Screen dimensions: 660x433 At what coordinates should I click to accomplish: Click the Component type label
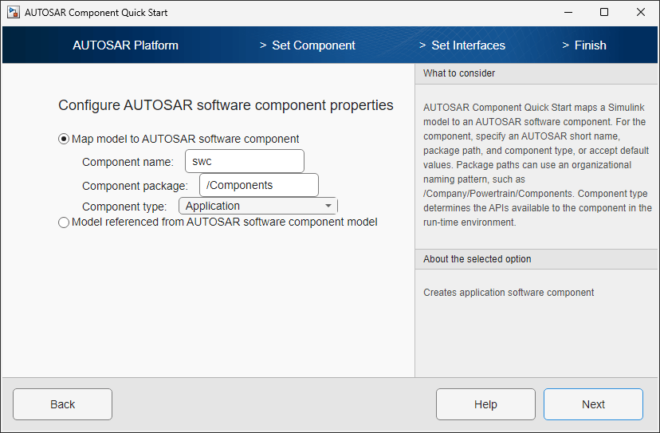pos(124,207)
